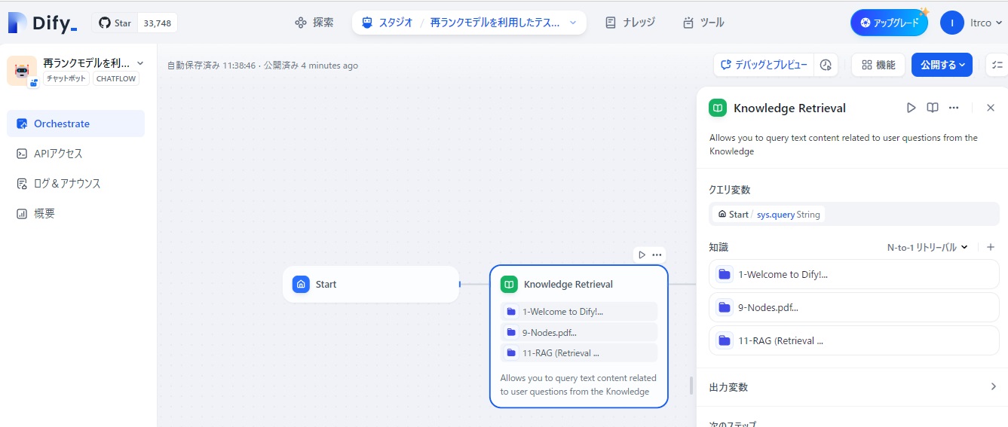Viewport: 1008px width, 427px height.
Task: Click 11-RAG (Retrieval inside the canvas node
Action: [x=579, y=353]
